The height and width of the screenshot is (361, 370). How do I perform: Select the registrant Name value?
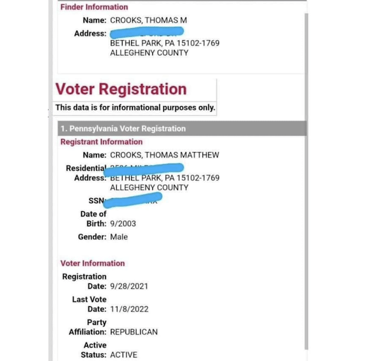164,155
